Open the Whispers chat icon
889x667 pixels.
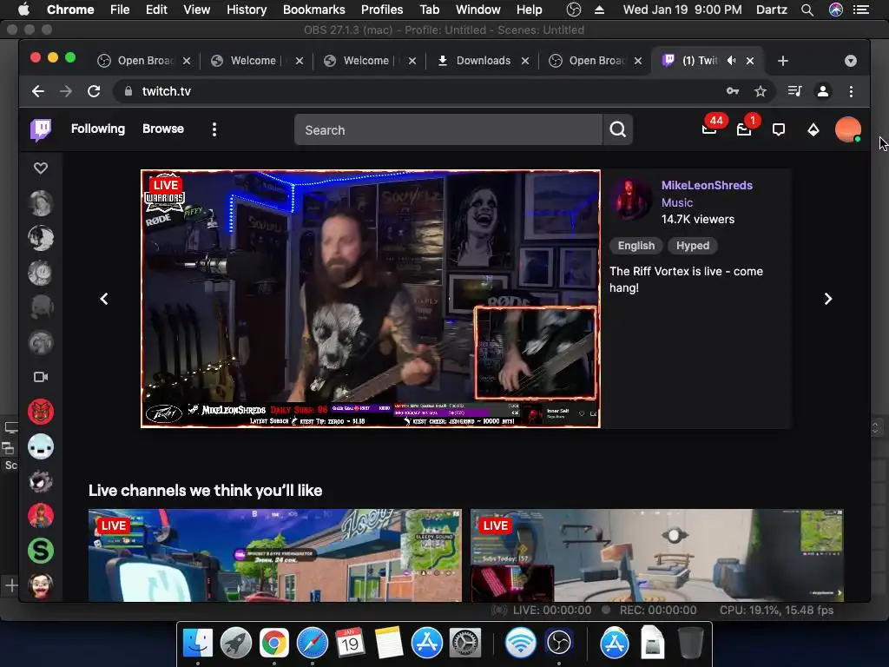pos(779,130)
